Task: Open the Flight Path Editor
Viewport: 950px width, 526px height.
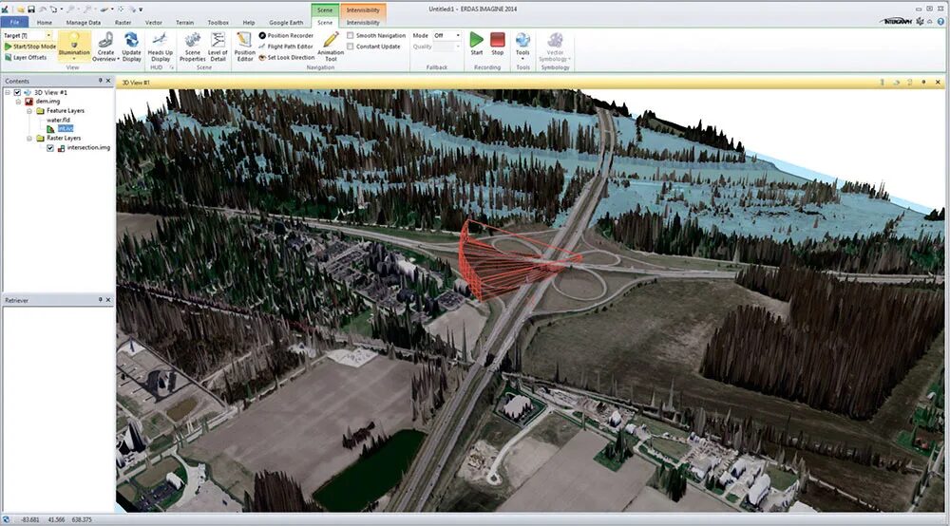Action: tap(286, 47)
